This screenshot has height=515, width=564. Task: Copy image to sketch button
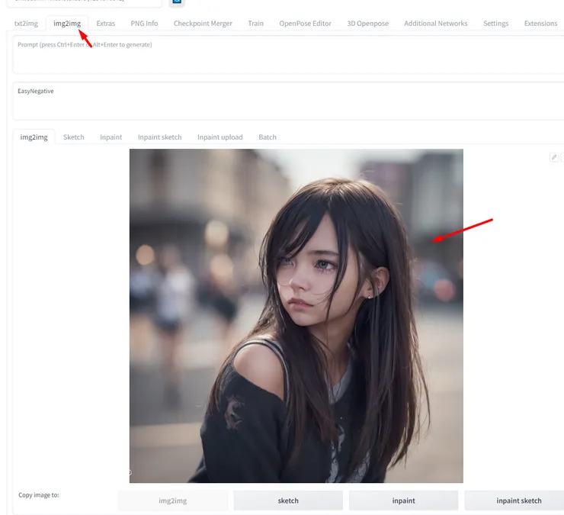(288, 501)
